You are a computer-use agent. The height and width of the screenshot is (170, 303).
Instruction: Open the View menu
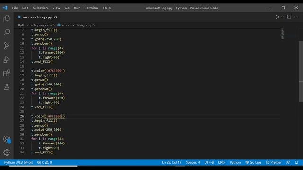pyautogui.click(x=56, y=8)
